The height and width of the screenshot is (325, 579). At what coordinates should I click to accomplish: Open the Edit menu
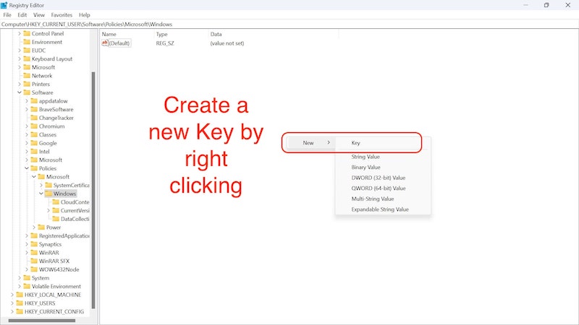tap(22, 15)
